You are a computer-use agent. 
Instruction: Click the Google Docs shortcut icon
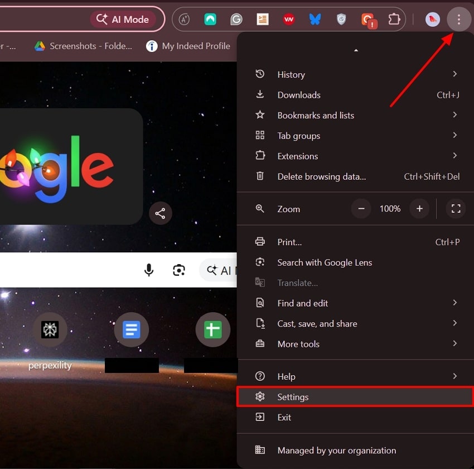click(x=131, y=329)
